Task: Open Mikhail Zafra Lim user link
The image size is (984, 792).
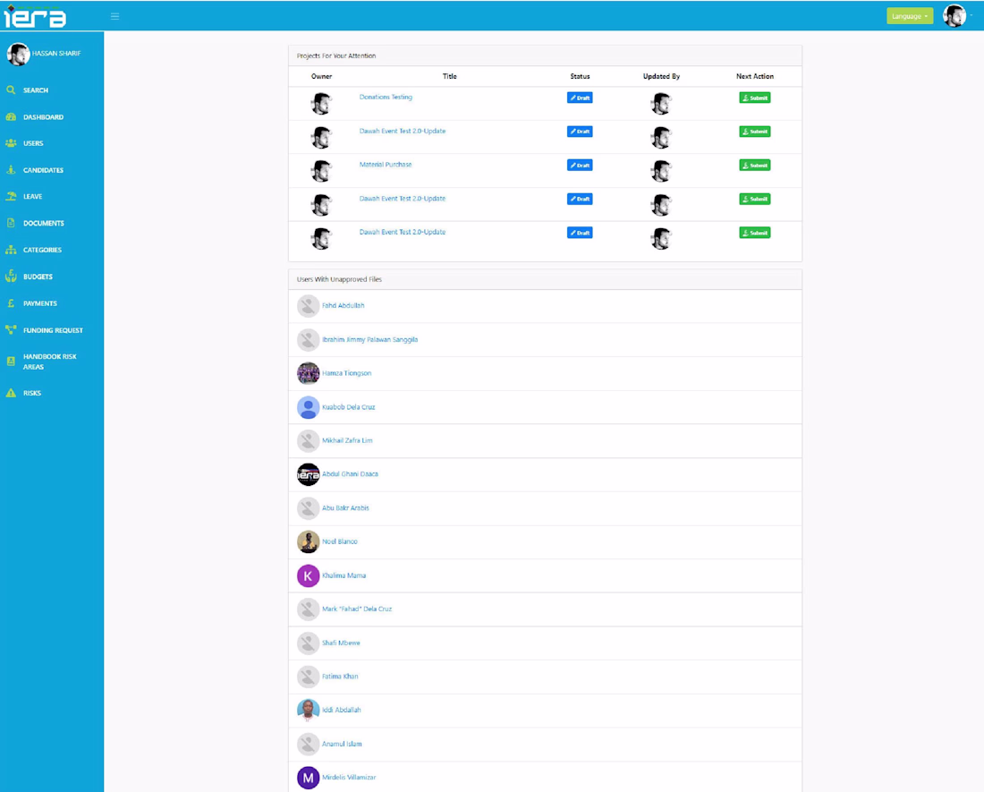Action: tap(347, 440)
